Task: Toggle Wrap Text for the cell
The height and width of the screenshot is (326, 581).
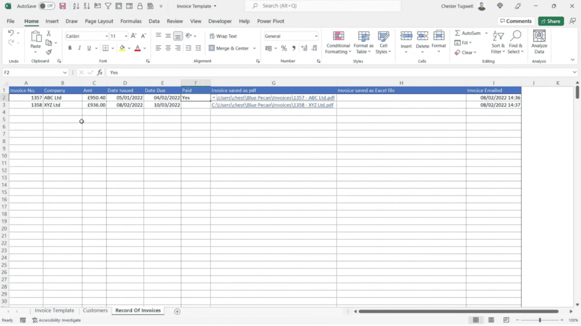Action: click(x=223, y=36)
